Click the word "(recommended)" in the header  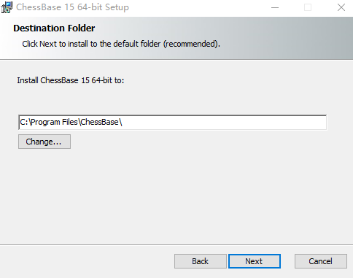(192, 44)
